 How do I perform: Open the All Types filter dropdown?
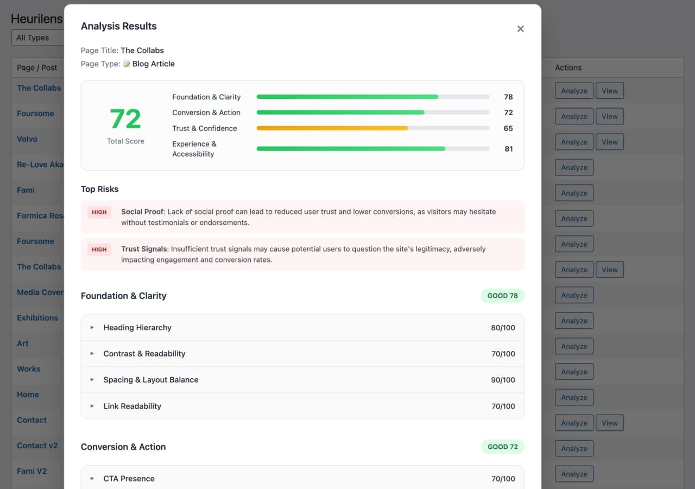point(34,37)
